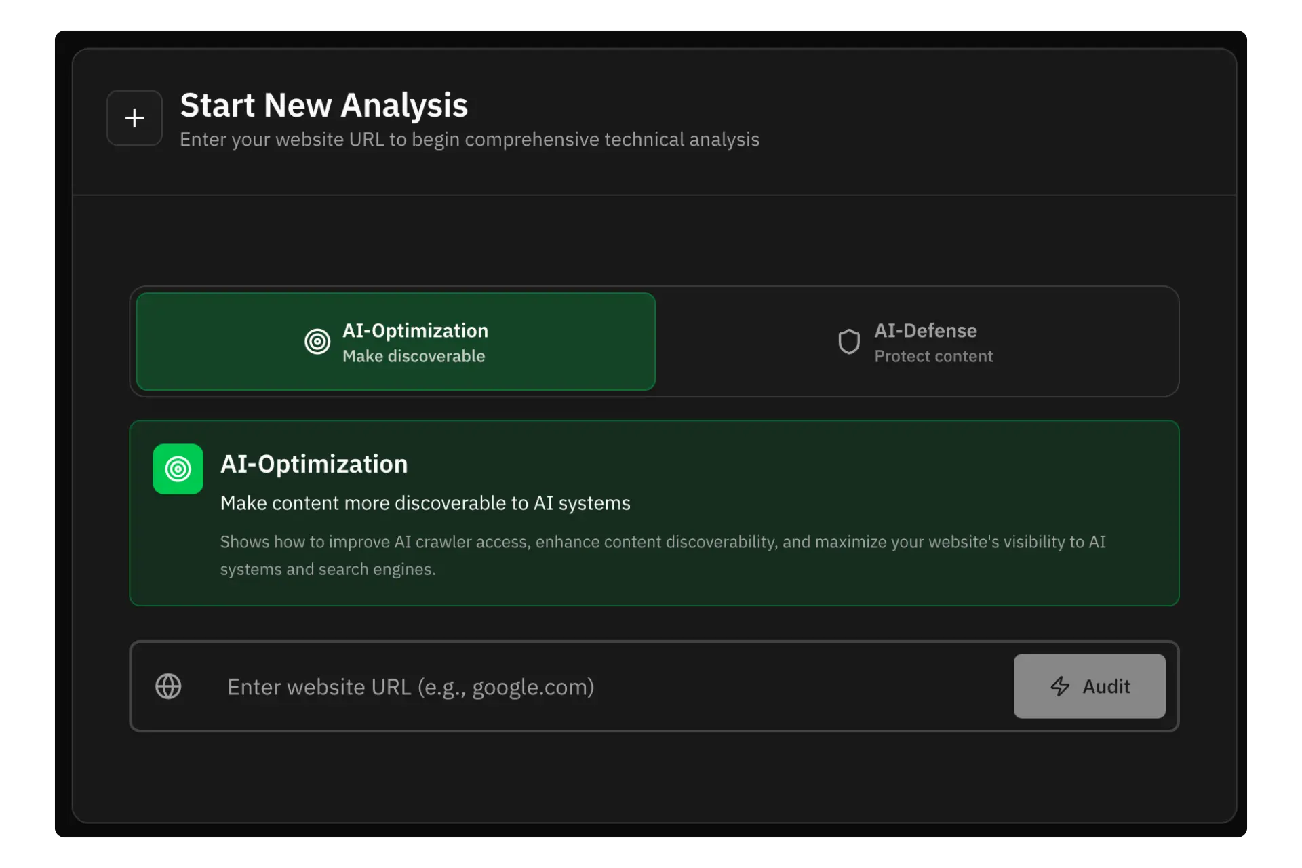Switch analysis mode to AI-Defense
The image size is (1302, 868).
tap(917, 341)
